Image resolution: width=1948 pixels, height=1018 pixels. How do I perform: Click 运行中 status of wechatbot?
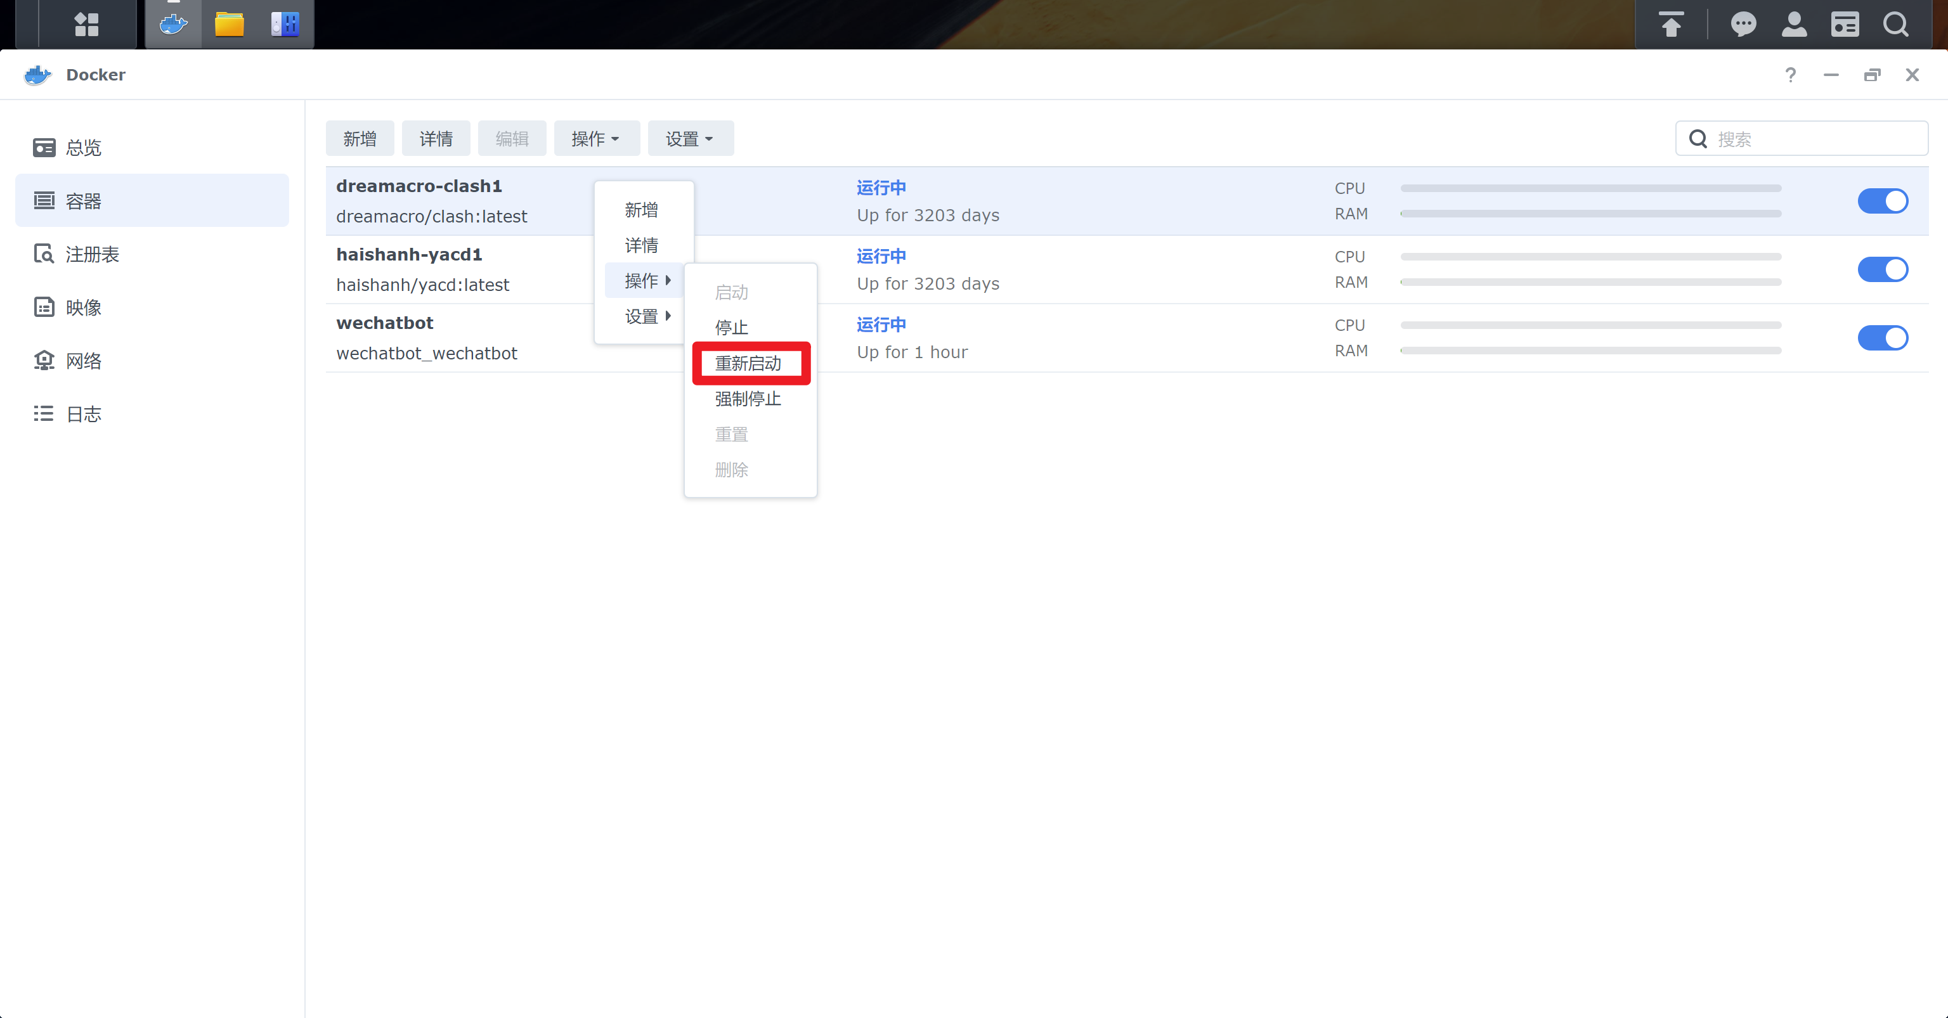(881, 324)
